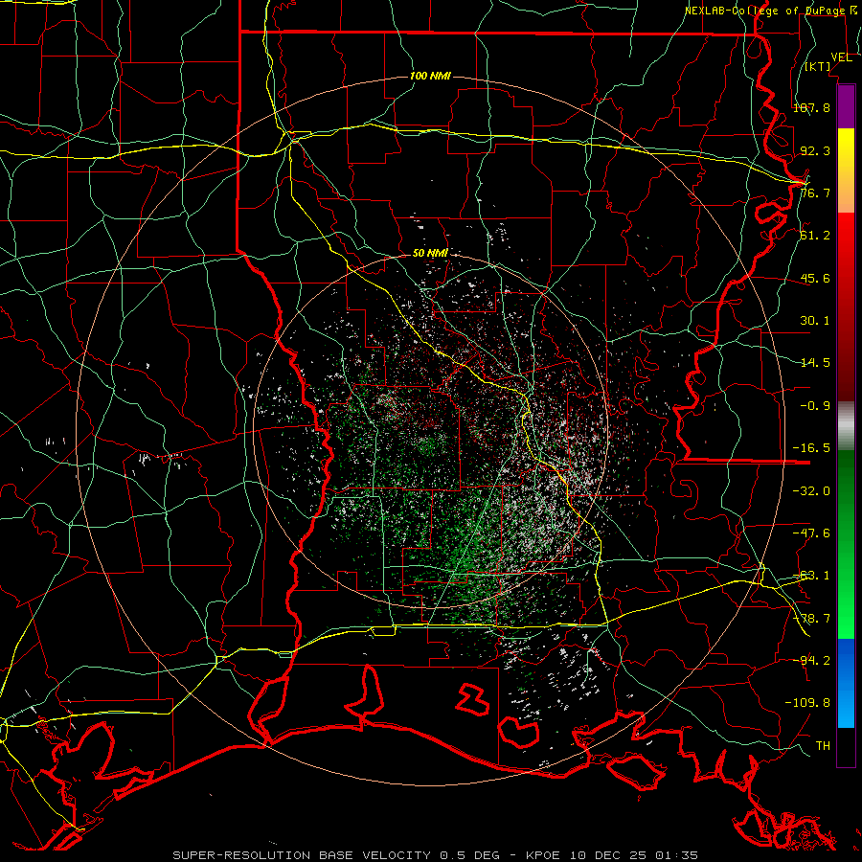Click the yellow-orange segment of the velocity color bar
The width and height of the screenshot is (862, 862).
tap(846, 170)
